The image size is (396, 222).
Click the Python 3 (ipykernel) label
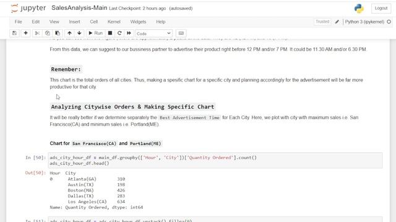pos(364,22)
